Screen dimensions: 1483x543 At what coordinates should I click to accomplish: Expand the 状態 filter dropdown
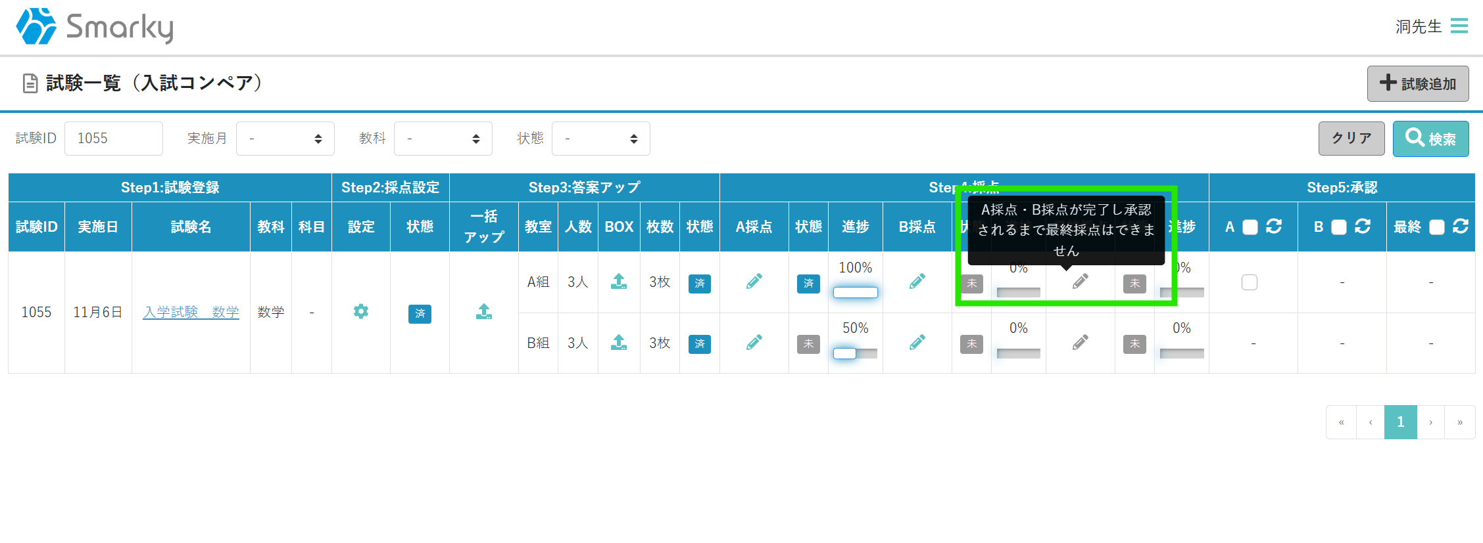600,139
